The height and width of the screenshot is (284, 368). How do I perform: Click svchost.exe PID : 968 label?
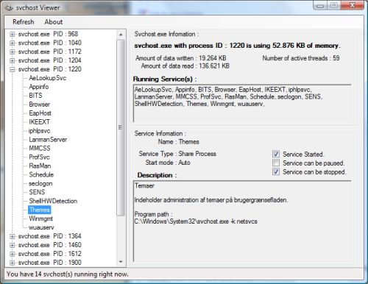pyautogui.click(x=48, y=34)
